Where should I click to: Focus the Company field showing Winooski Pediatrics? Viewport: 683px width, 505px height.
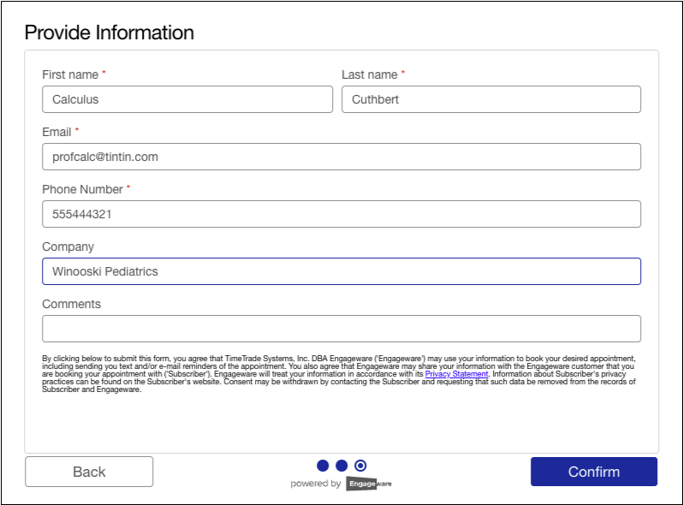pyautogui.click(x=341, y=271)
